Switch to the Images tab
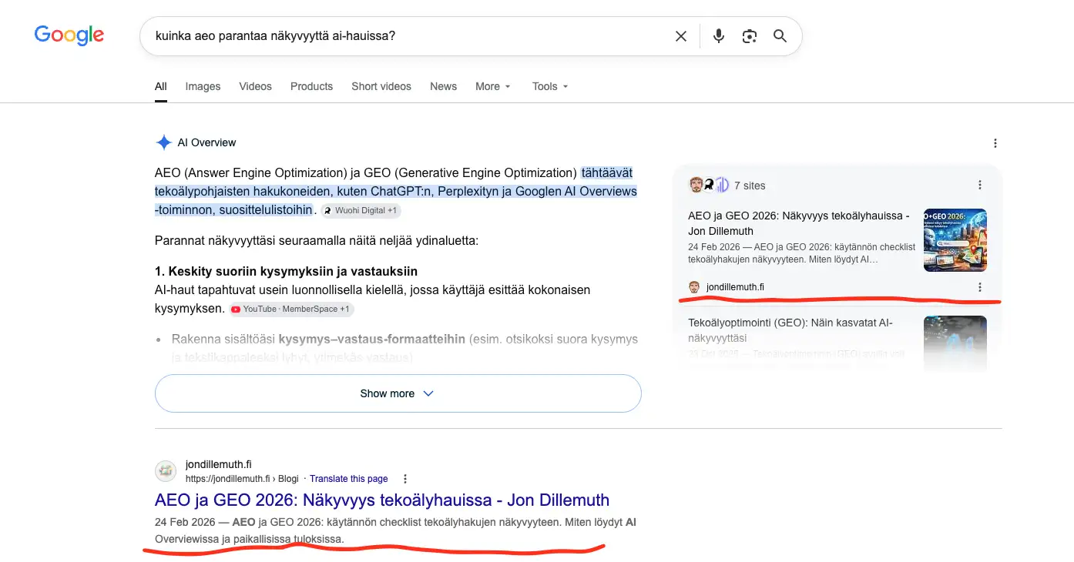 point(203,86)
